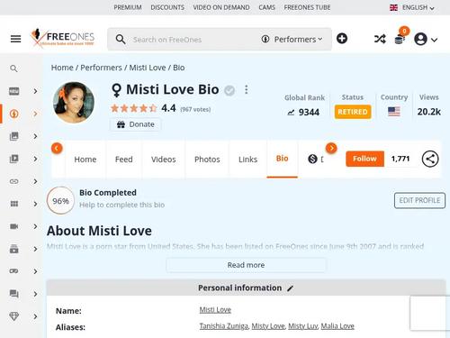Click the star rating row
This screenshot has height=338, width=450.
pyautogui.click(x=134, y=108)
